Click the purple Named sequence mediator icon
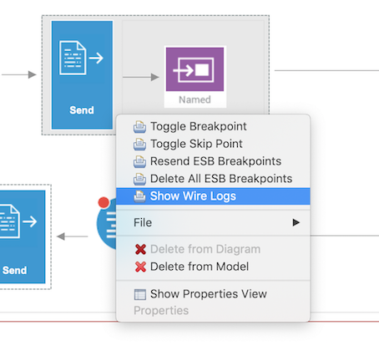379x351 pixels. 195,69
